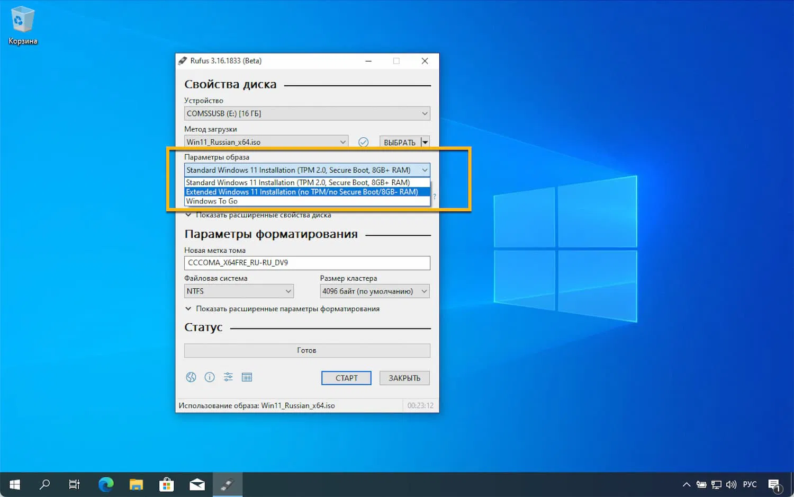Click the Новая метка тома input field
Screen dimensions: 794x497
(x=307, y=263)
